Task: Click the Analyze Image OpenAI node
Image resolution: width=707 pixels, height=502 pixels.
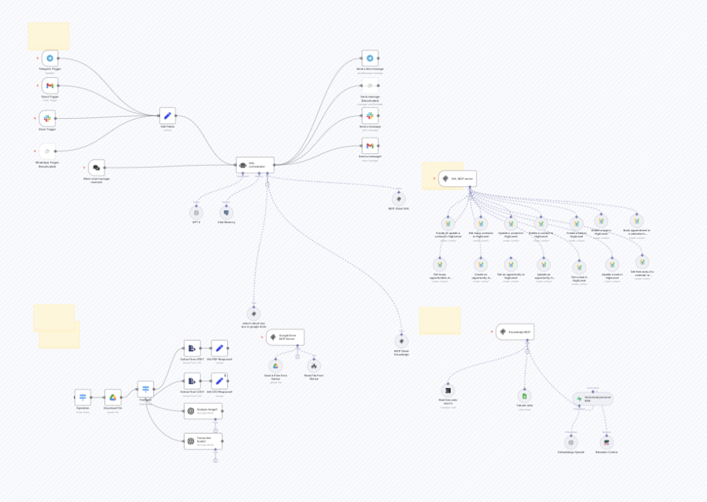Action: [203, 412]
